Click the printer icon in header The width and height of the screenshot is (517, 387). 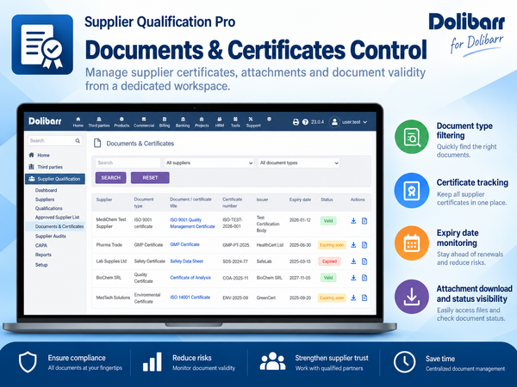[296, 122]
